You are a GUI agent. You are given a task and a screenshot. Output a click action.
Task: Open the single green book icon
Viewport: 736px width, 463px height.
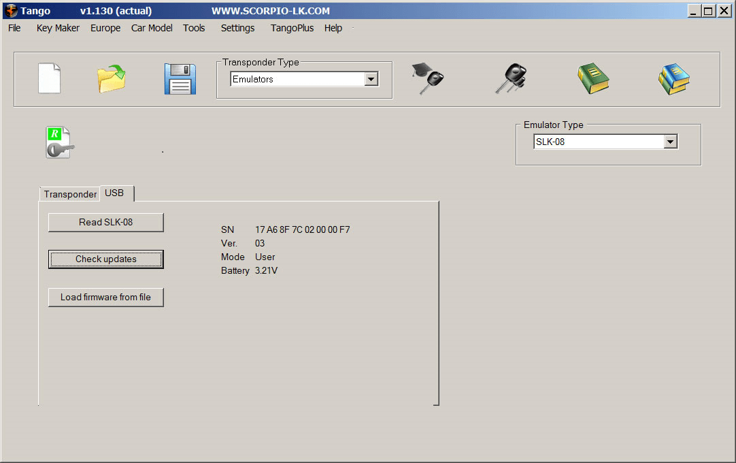pos(593,78)
